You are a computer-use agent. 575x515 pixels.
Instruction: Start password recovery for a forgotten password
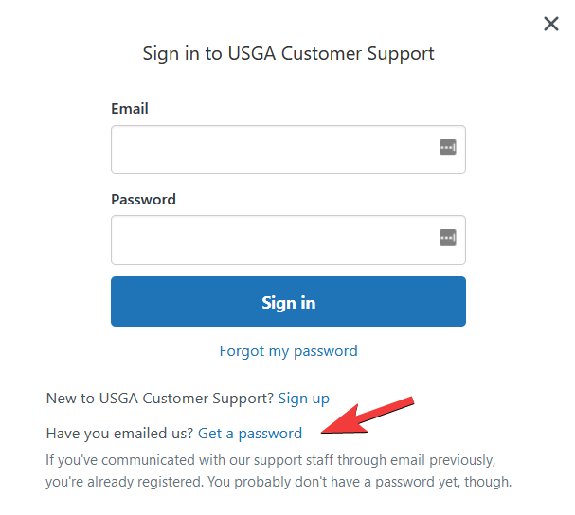click(x=288, y=351)
